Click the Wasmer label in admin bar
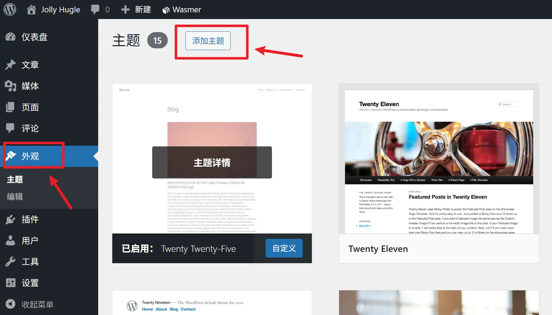Screen dimensions: 552x315 pos(187,10)
